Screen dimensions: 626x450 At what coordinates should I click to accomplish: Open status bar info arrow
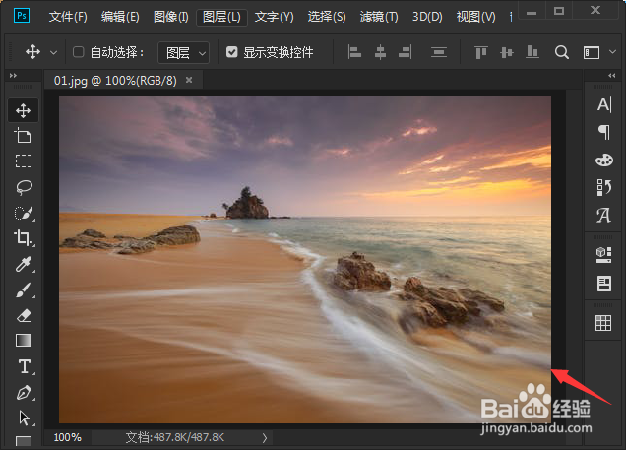[265, 438]
